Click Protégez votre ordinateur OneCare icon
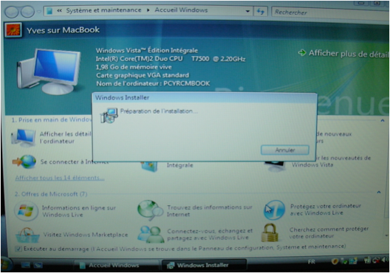This screenshot has width=390, height=273. point(274,210)
